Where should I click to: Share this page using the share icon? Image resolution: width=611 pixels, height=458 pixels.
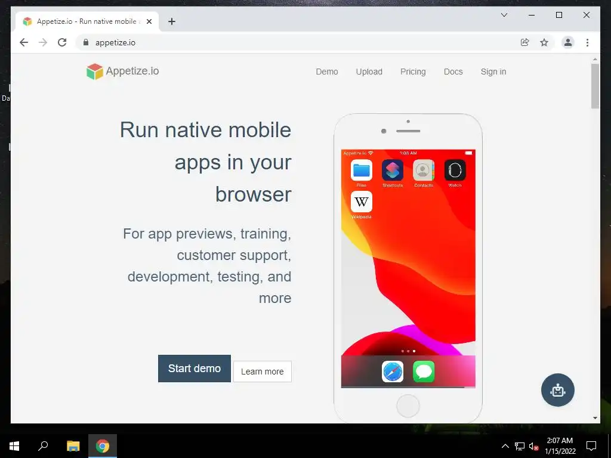[525, 42]
